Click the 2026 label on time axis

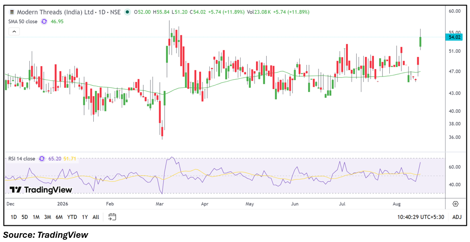tap(62, 204)
